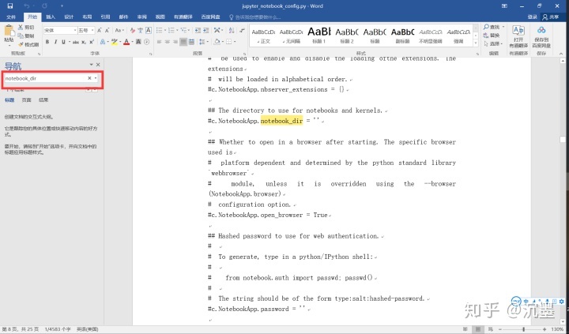
Task: Click the 共享 (Share) button
Action: 551,17
